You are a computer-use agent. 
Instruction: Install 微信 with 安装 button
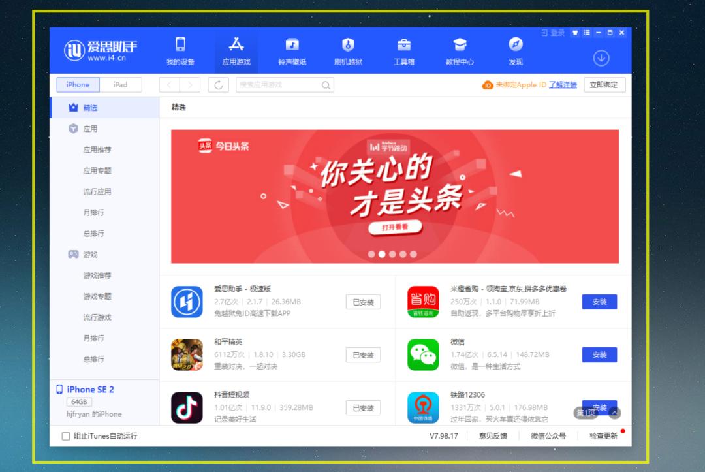click(x=599, y=354)
